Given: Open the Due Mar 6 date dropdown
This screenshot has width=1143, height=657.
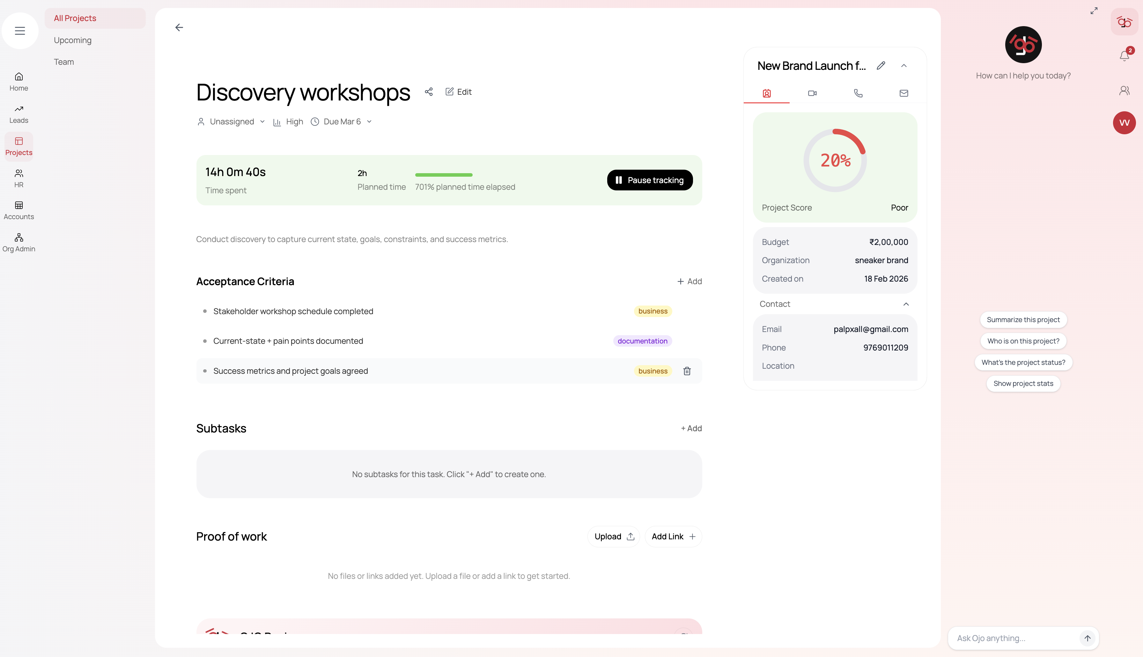Looking at the screenshot, I should [x=342, y=122].
